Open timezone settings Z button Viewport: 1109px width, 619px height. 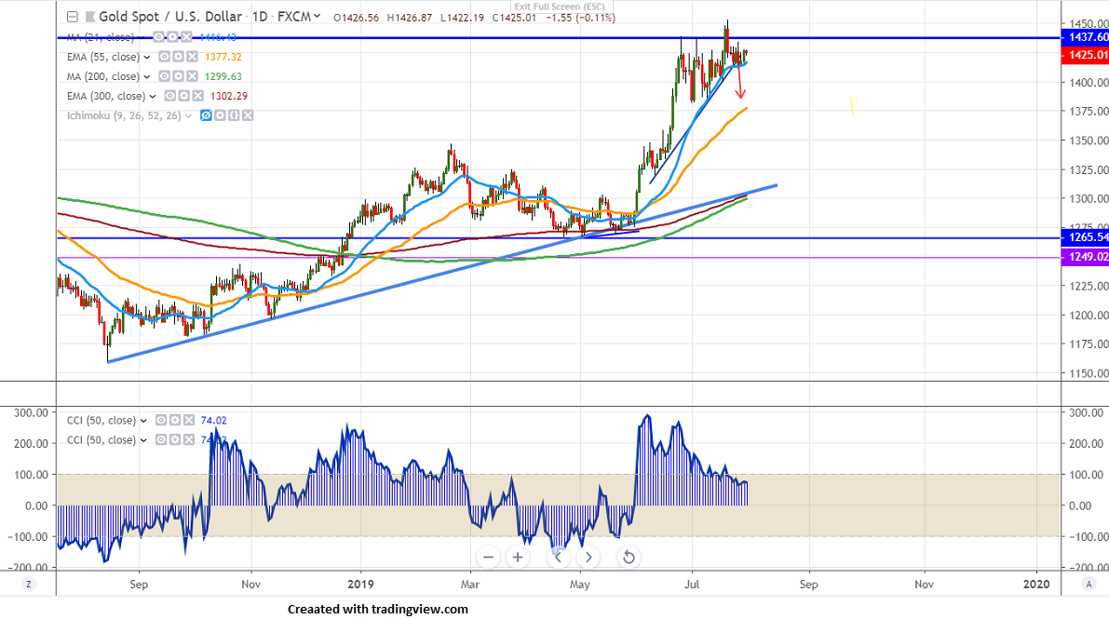(28, 584)
